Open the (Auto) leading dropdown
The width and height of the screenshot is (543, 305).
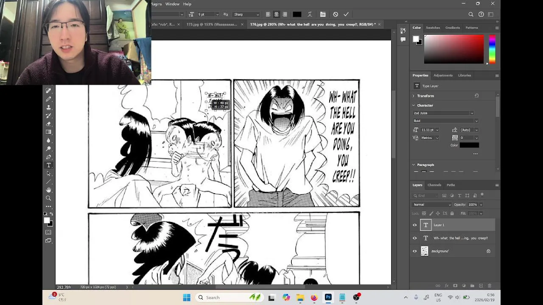click(469, 130)
